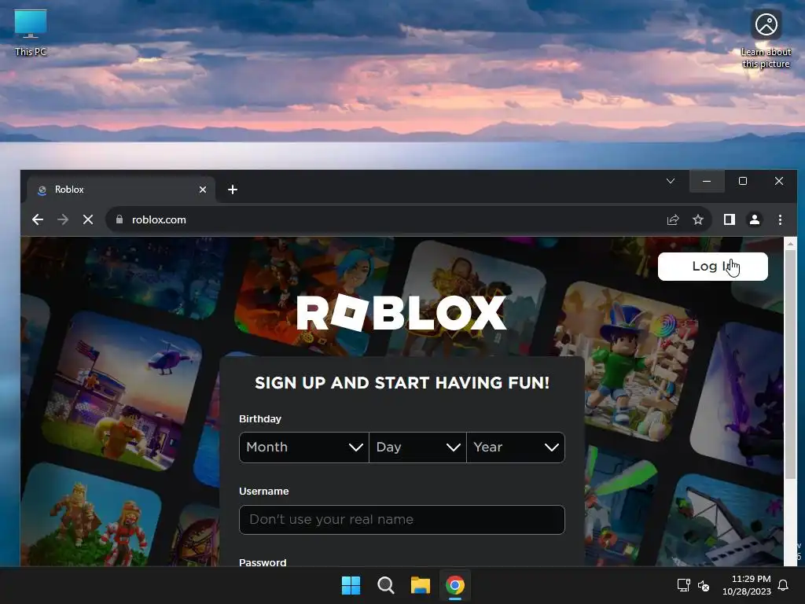This screenshot has height=604, width=805.
Task: Open Chrome side panel
Action: click(x=730, y=220)
